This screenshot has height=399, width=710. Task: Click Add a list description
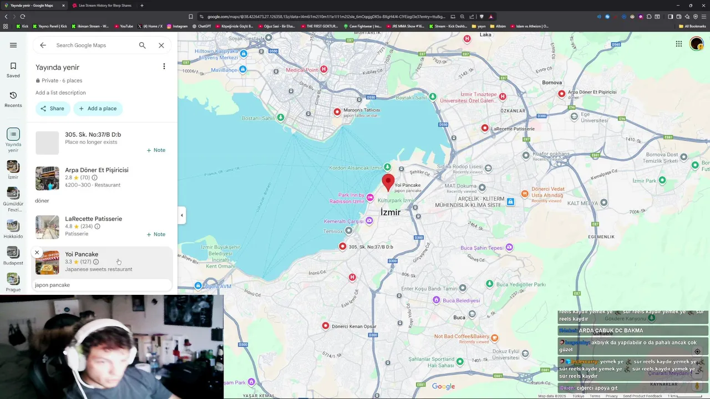(x=60, y=93)
